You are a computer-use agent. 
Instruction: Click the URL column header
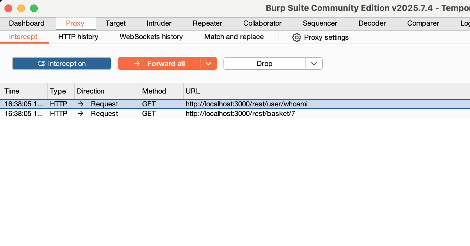(x=193, y=91)
